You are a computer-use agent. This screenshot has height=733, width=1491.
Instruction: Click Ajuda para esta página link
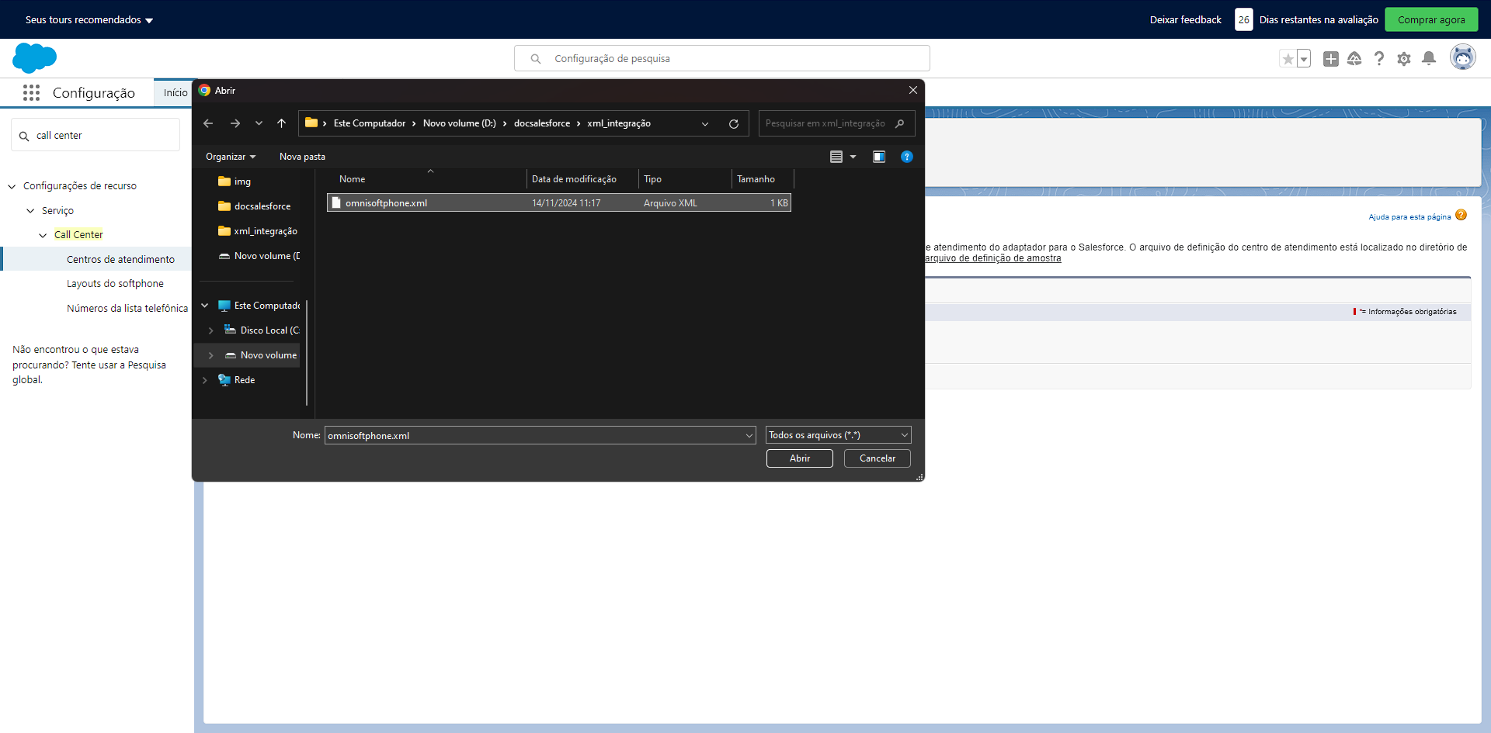pyautogui.click(x=1409, y=217)
